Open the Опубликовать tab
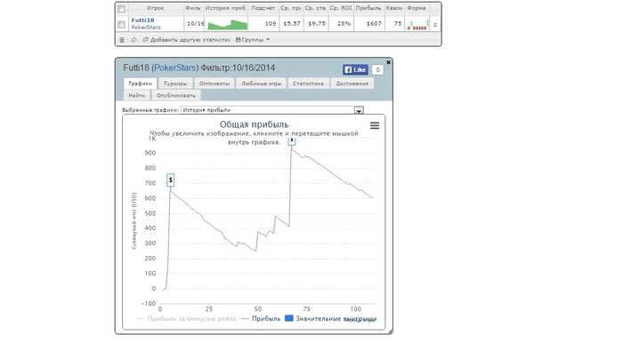 [175, 96]
